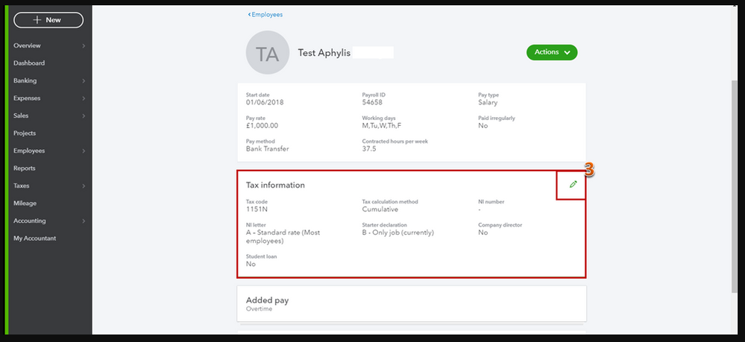Open Sales in the sidebar
The image size is (745, 342).
21,116
